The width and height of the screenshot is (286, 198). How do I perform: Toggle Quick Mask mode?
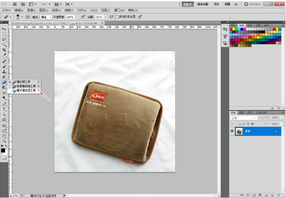coord(4,158)
